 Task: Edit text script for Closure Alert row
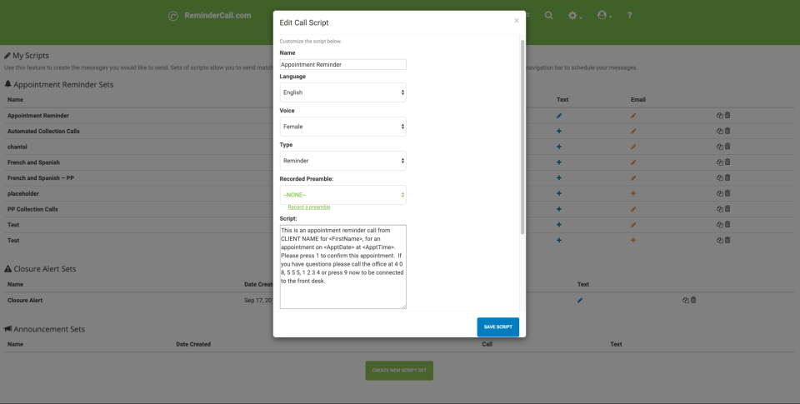point(580,301)
